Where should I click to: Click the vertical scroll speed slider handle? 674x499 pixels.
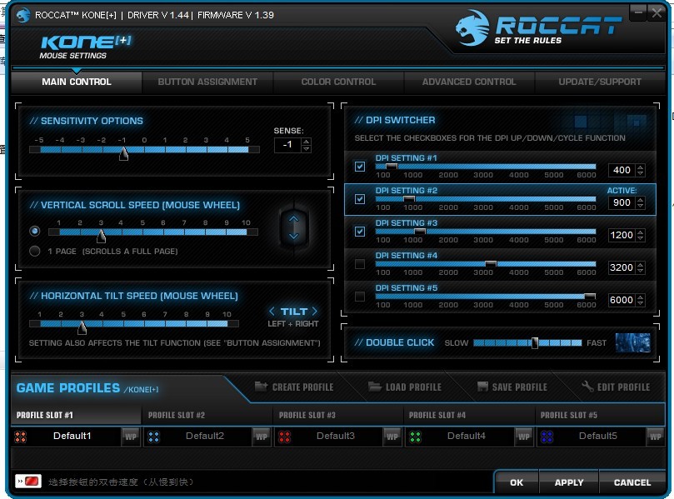point(102,236)
